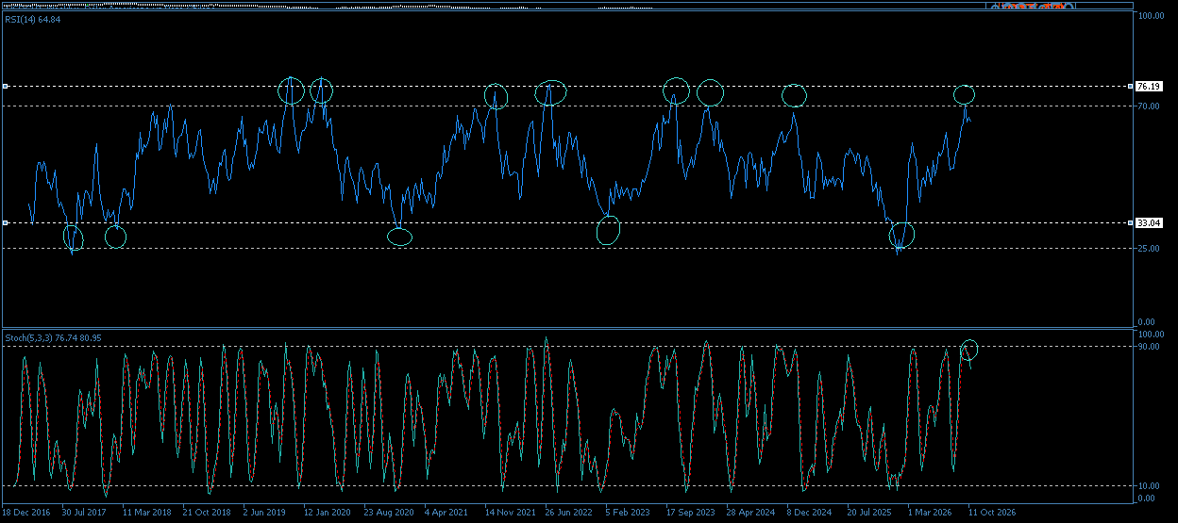This screenshot has width=1178, height=523.
Task: Select the Stoch(5,3,3) 76.74 80.95 indicator label
Action: click(54, 337)
